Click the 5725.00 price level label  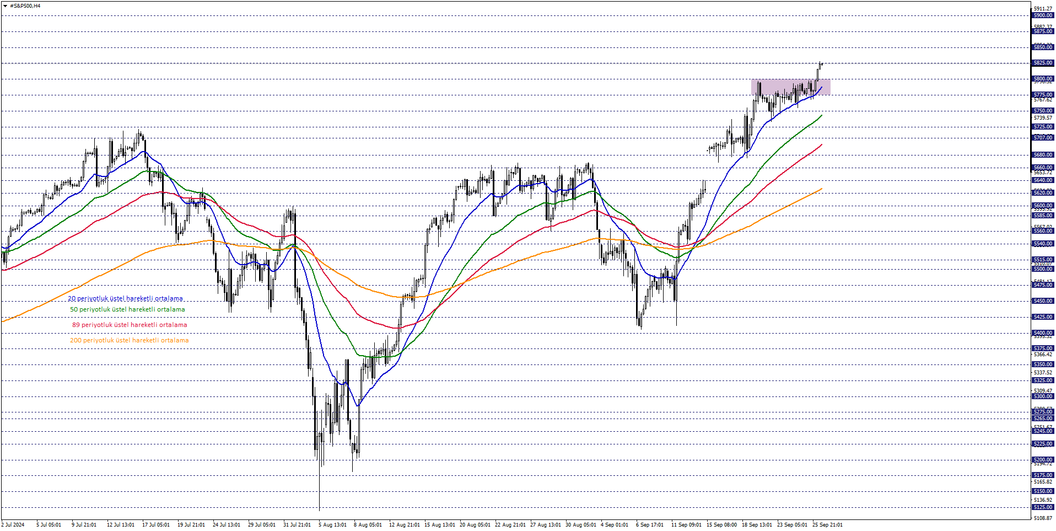[x=1043, y=127]
